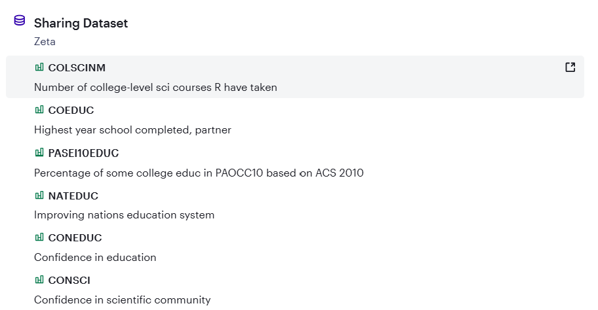Click the Sharing Dataset title
The height and width of the screenshot is (310, 598).
click(81, 24)
